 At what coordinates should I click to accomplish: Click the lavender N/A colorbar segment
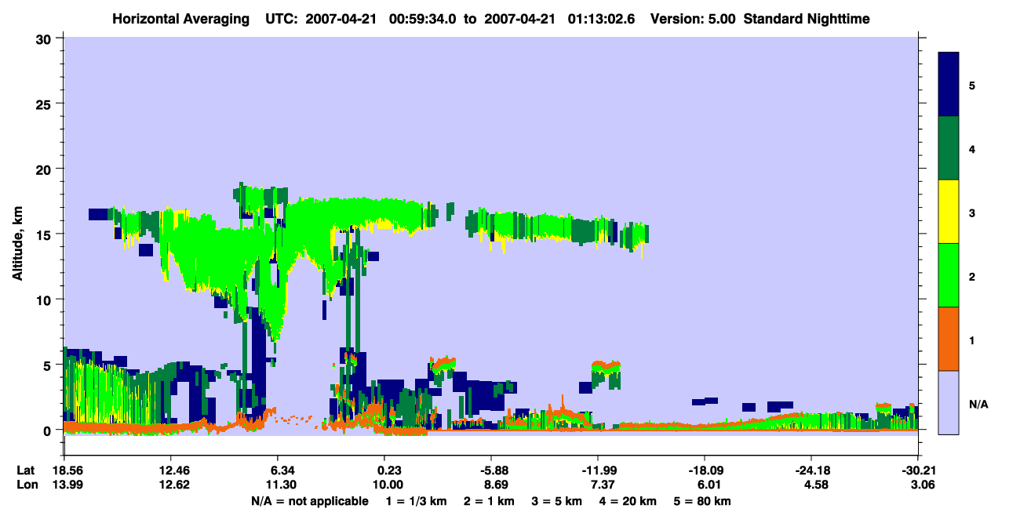[949, 401]
